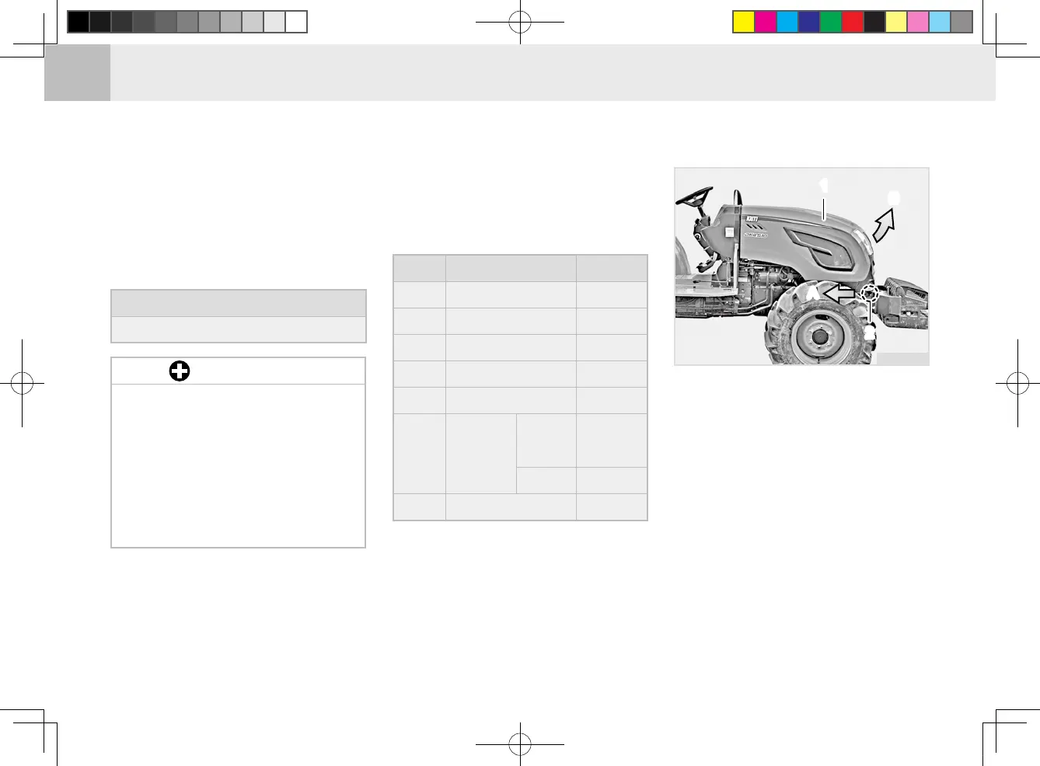The width and height of the screenshot is (1040, 766).
Task: Click the dark gray page header tab
Action: point(77,72)
